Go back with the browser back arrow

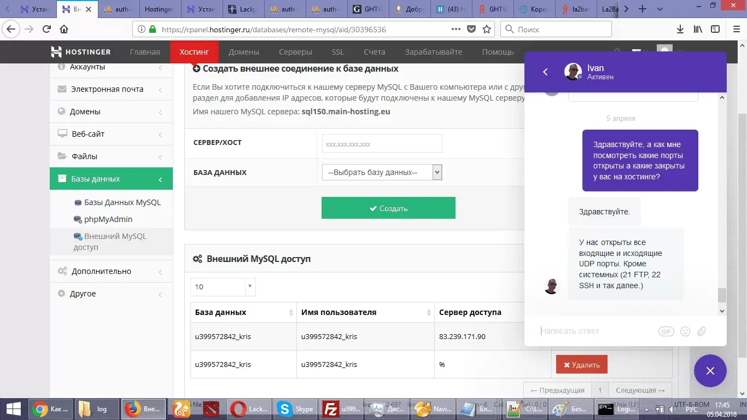[10, 29]
